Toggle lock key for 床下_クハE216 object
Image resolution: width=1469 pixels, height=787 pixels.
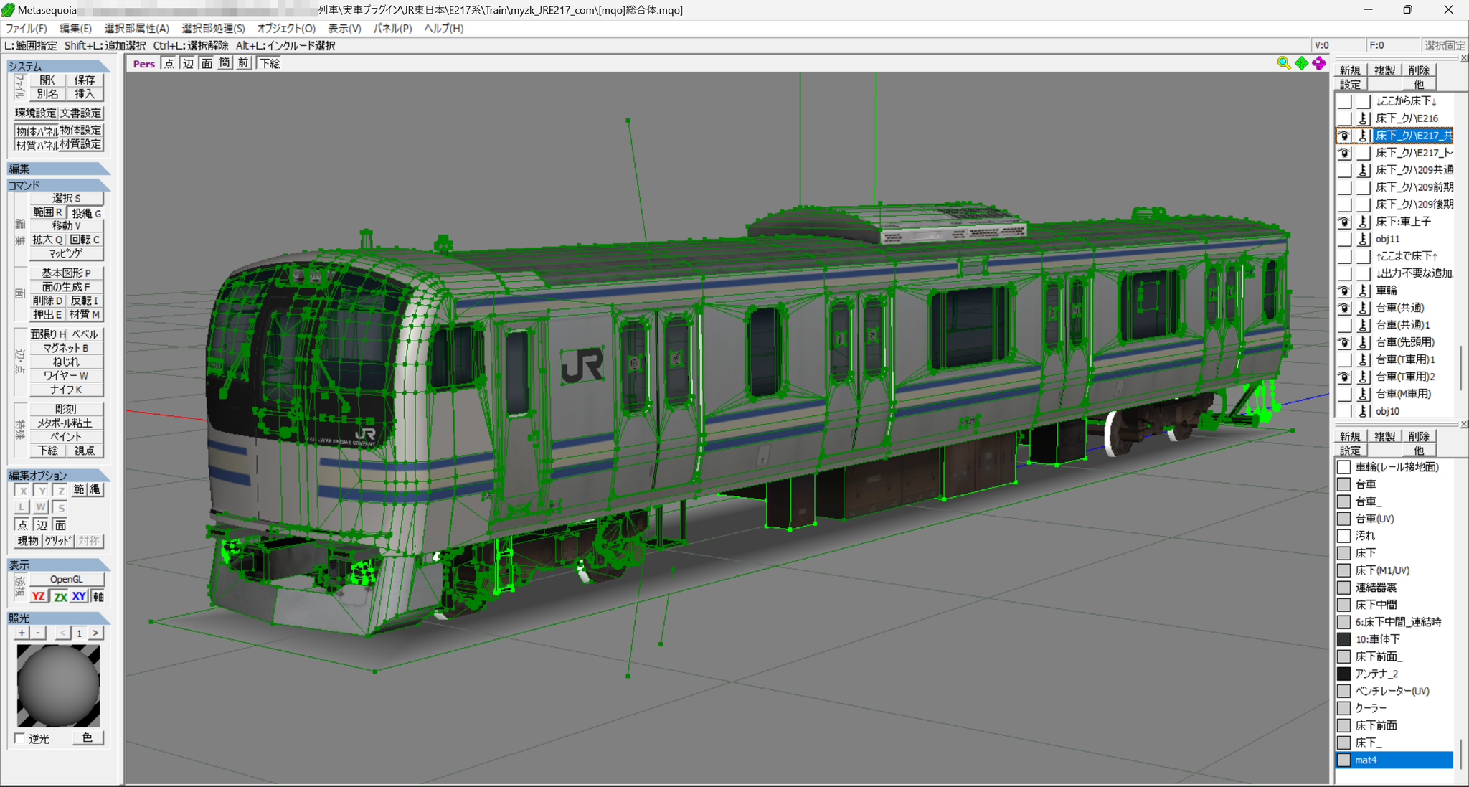pyautogui.click(x=1363, y=118)
